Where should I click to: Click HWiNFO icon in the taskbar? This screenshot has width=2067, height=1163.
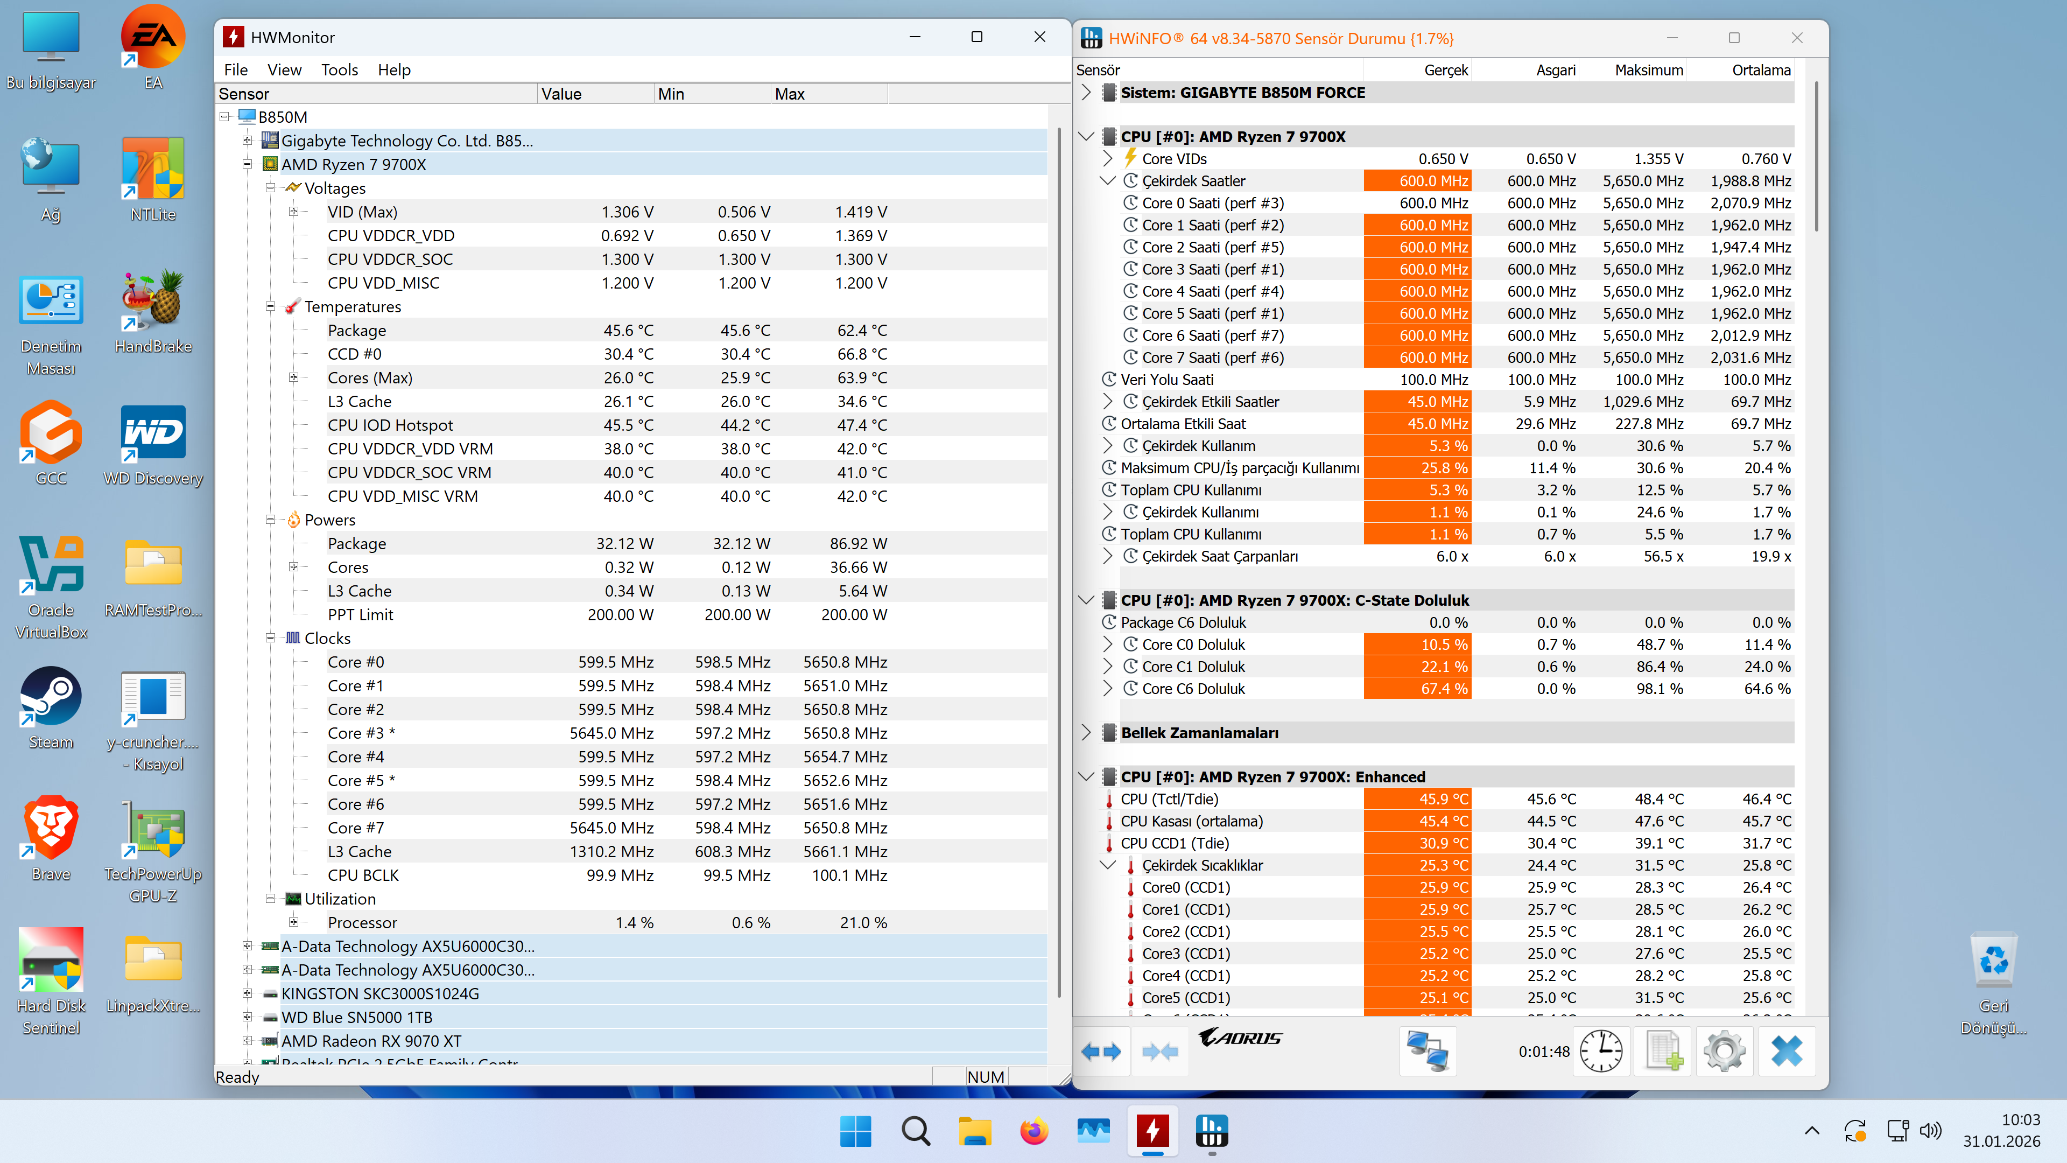[1212, 1132]
